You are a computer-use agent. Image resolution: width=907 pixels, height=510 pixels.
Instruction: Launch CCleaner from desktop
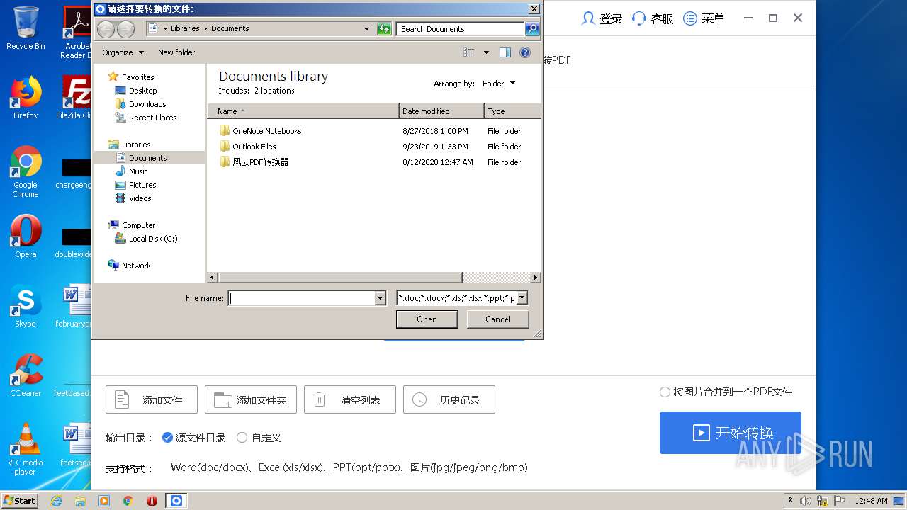click(x=26, y=375)
